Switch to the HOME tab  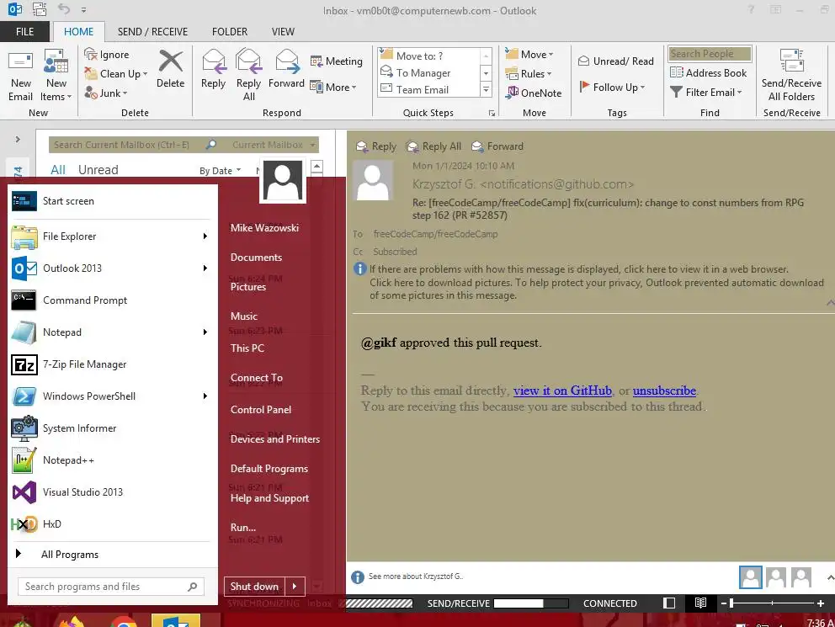tap(78, 32)
